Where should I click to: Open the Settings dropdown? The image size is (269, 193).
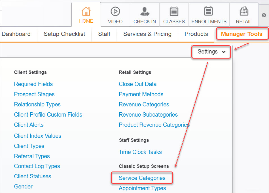tap(211, 52)
